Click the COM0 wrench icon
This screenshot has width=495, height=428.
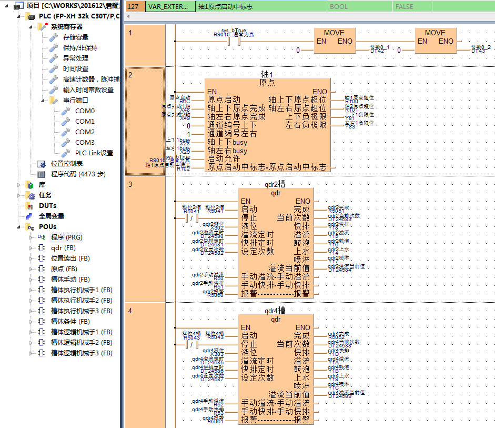point(66,111)
